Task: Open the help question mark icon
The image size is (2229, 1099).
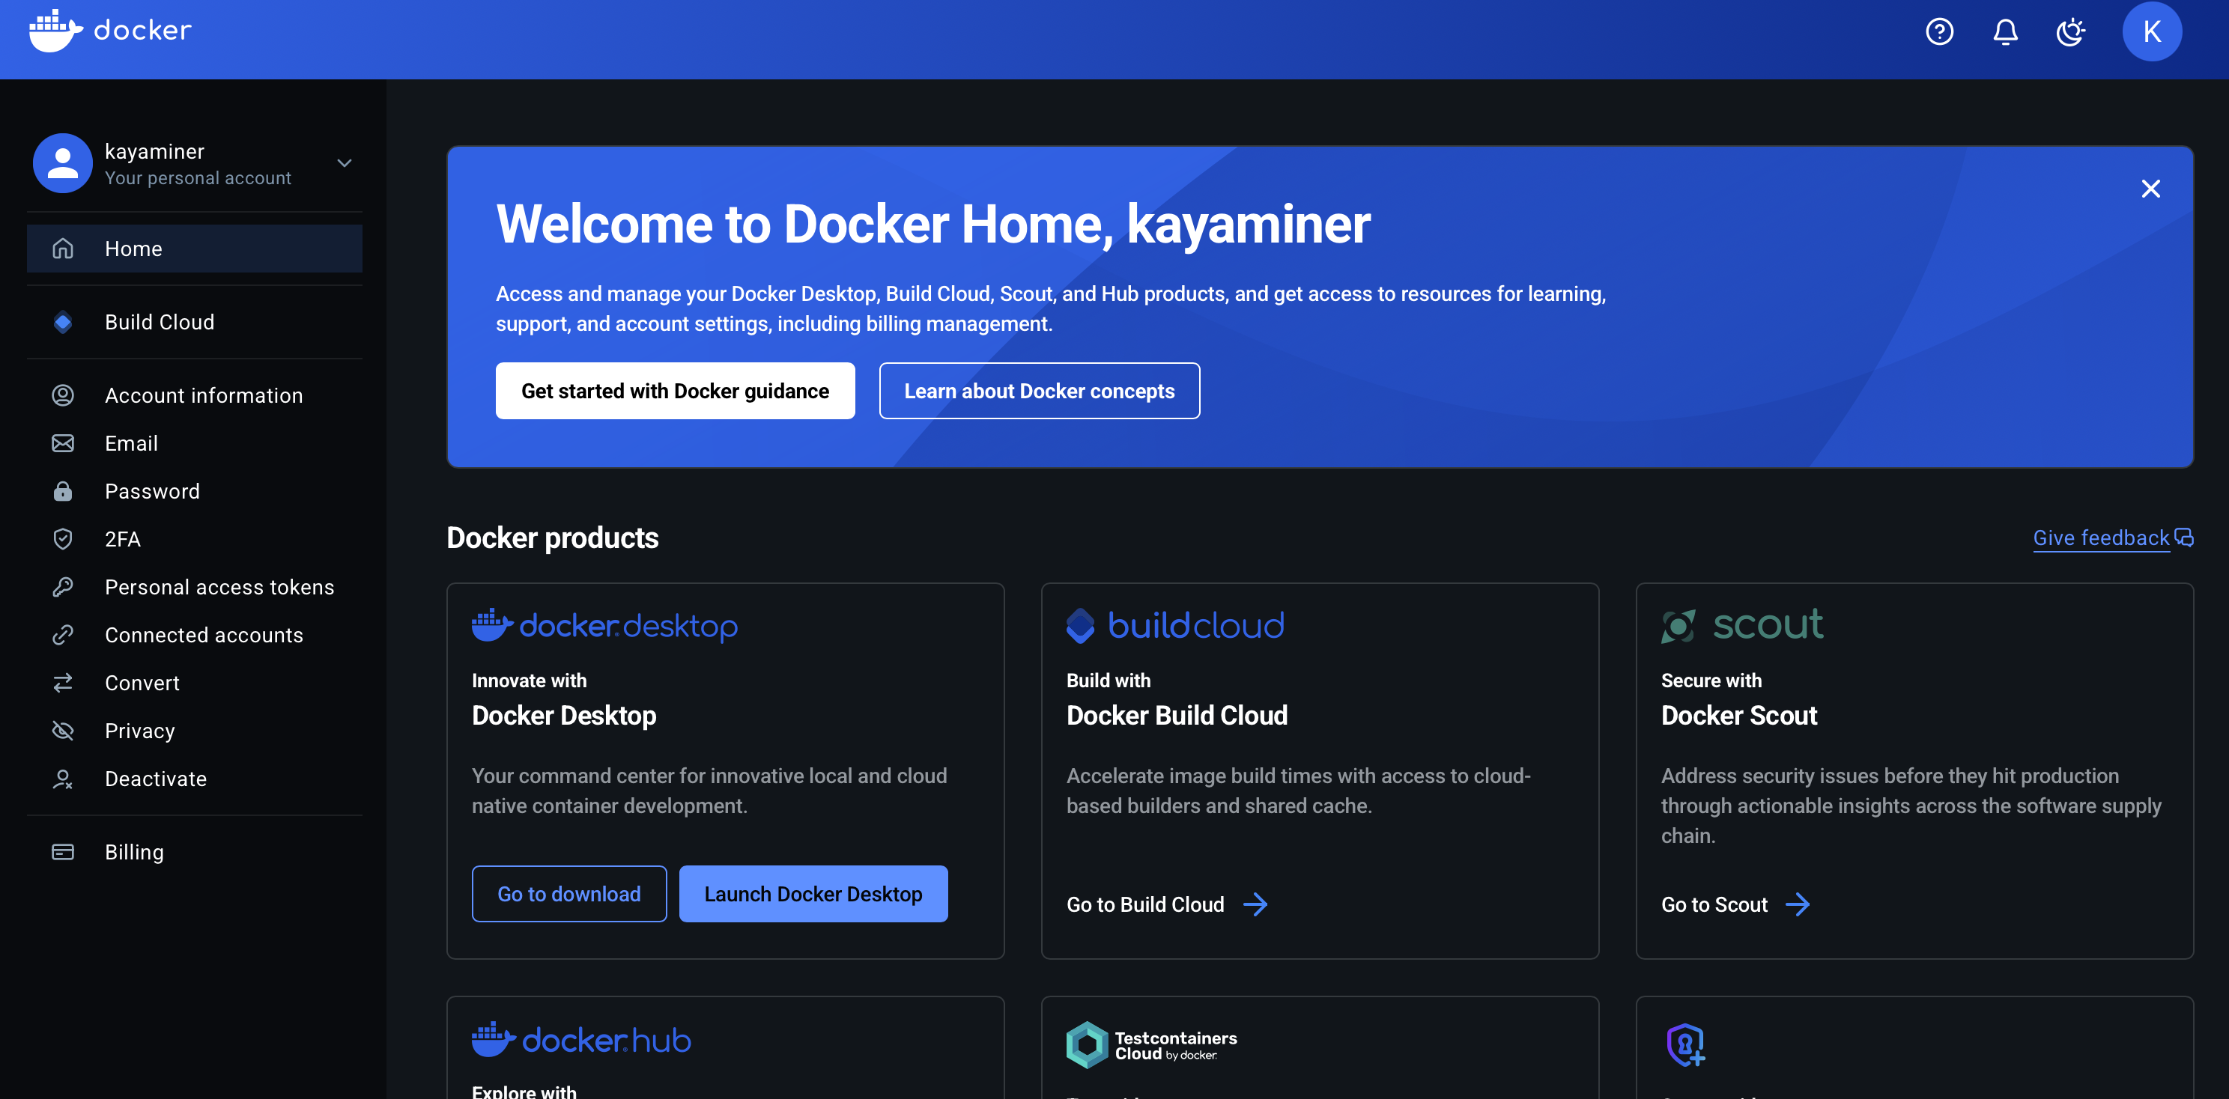Action: pyautogui.click(x=1939, y=32)
